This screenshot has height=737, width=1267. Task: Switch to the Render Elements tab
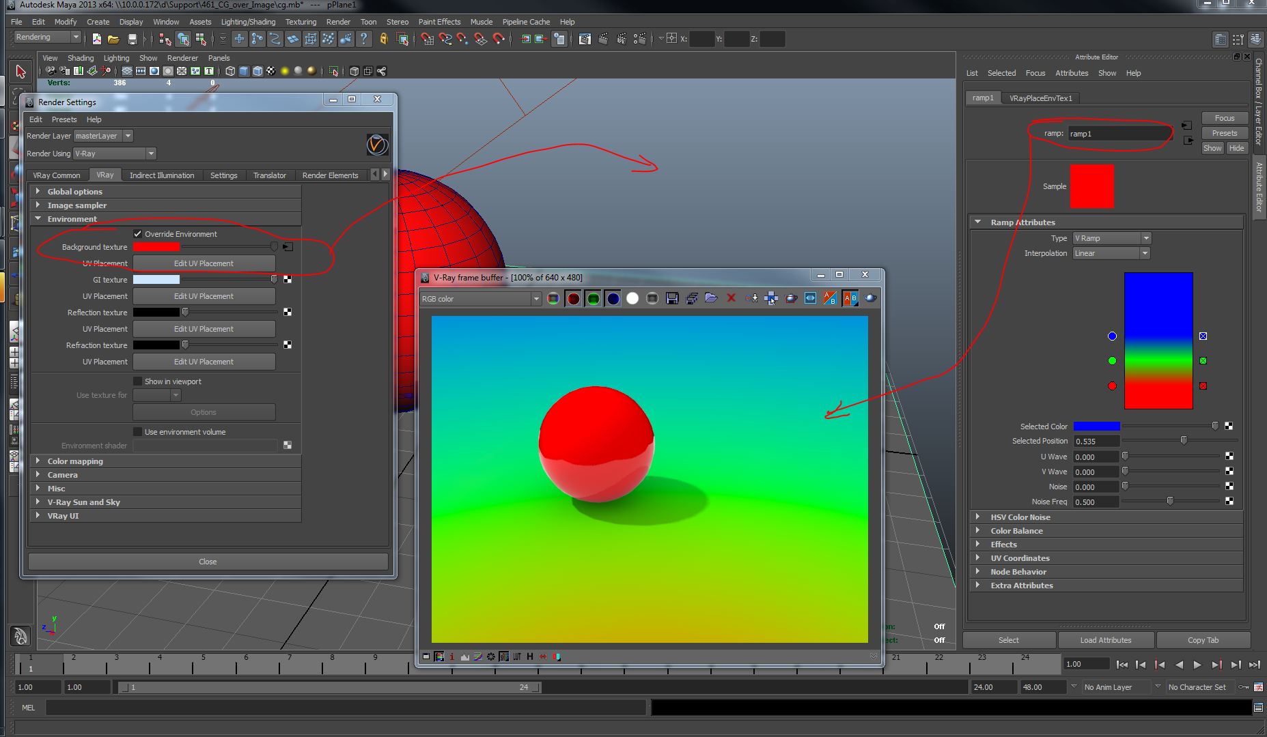pyautogui.click(x=330, y=175)
